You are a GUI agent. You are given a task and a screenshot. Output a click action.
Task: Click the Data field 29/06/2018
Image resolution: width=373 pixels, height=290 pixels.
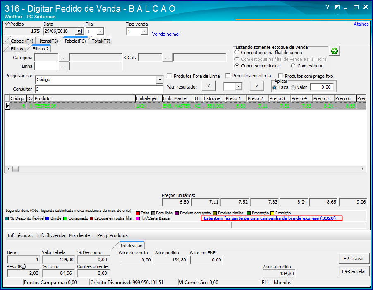click(x=60, y=31)
